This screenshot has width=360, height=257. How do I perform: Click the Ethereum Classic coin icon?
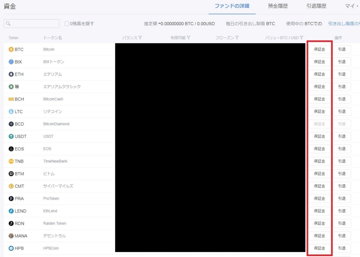[x=11, y=87]
